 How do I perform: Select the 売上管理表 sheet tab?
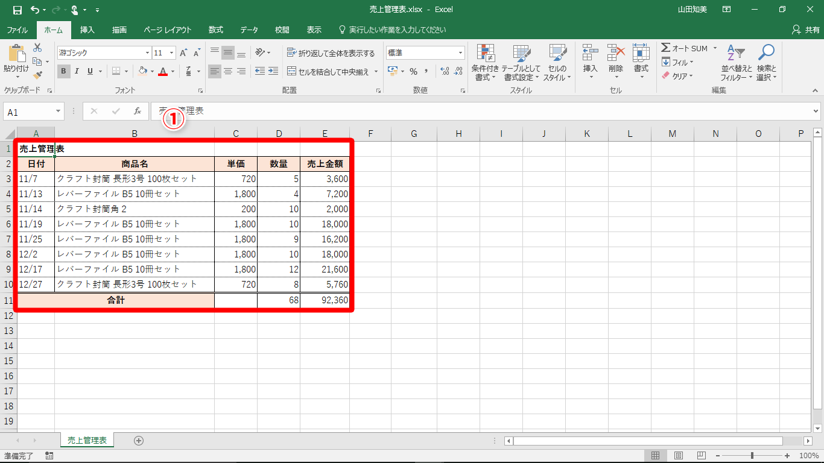click(x=87, y=441)
